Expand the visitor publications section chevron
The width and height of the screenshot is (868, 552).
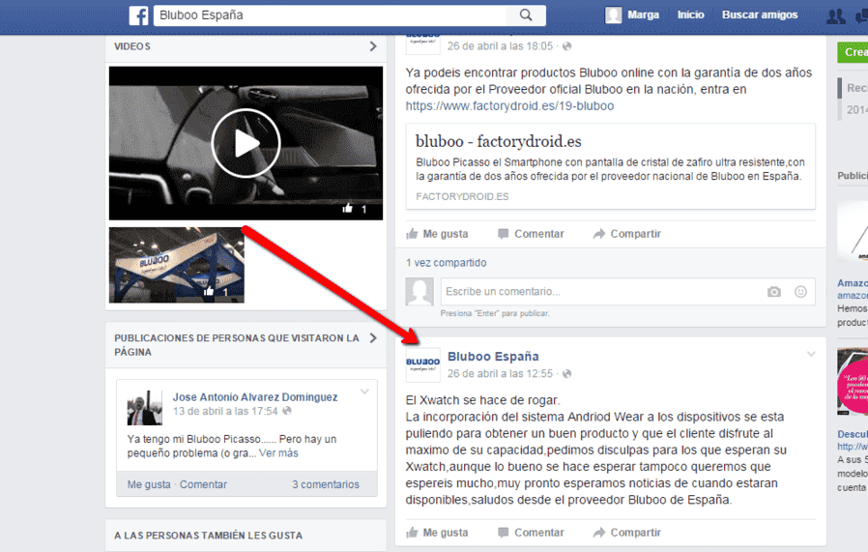point(373,338)
